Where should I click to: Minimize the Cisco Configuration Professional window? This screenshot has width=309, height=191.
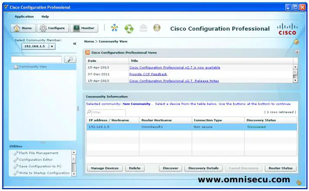pos(288,7)
